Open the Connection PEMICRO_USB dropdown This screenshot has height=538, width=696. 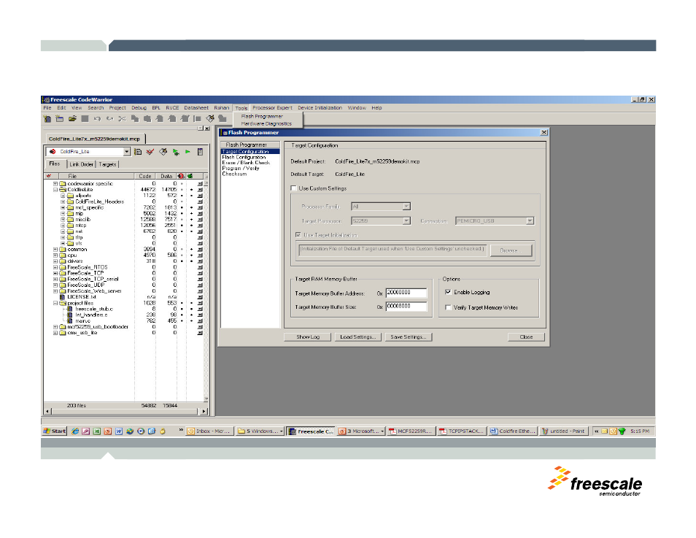[x=530, y=220]
